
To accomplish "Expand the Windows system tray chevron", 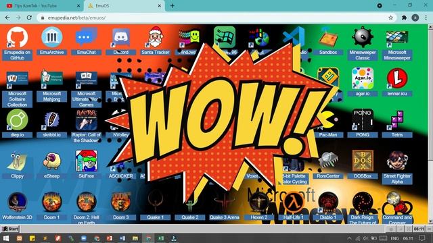I will (x=349, y=238).
